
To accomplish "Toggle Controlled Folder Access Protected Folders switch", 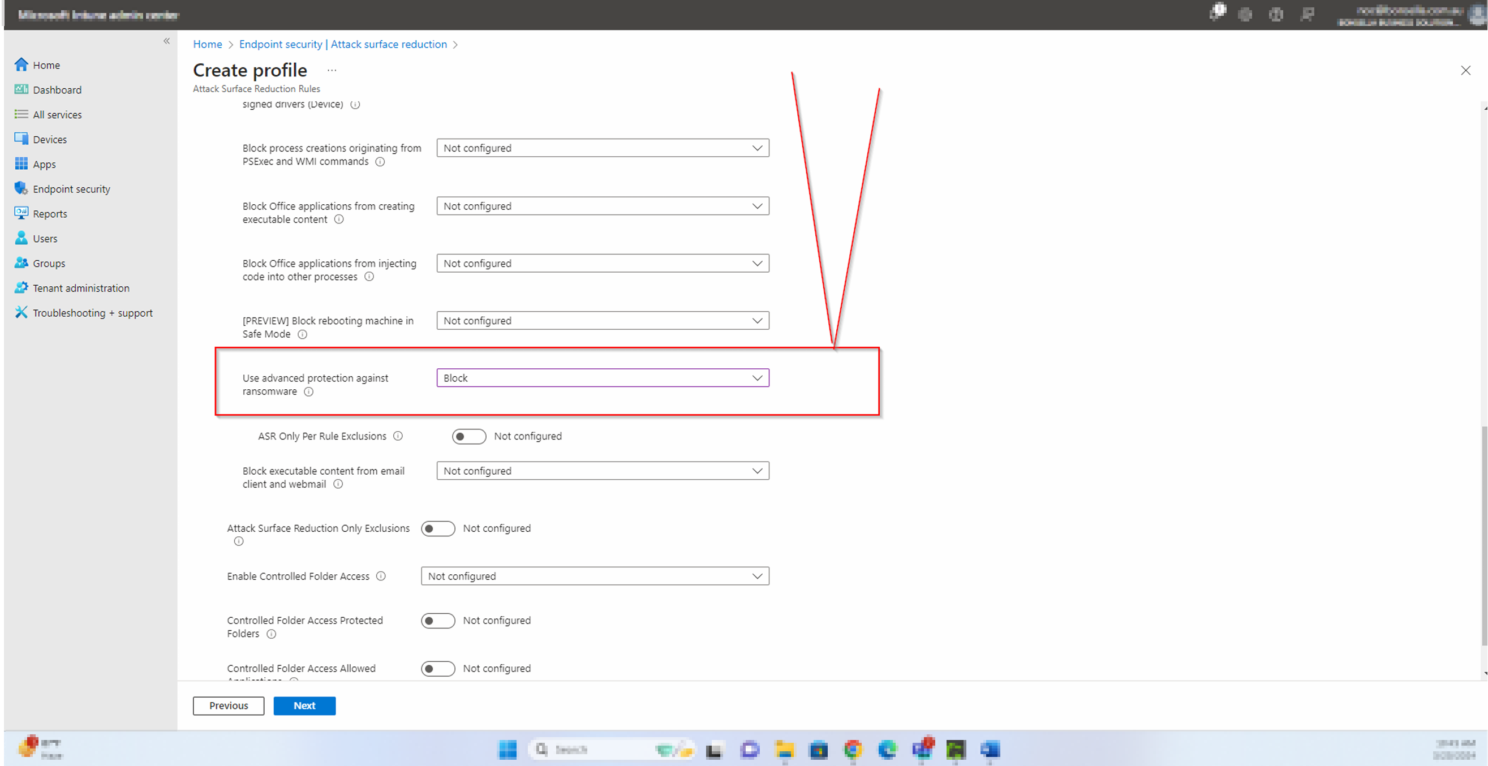I will click(x=438, y=621).
